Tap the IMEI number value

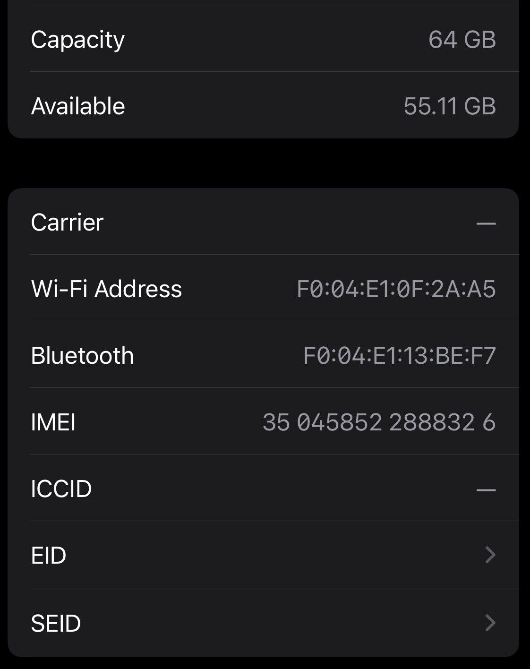click(379, 422)
